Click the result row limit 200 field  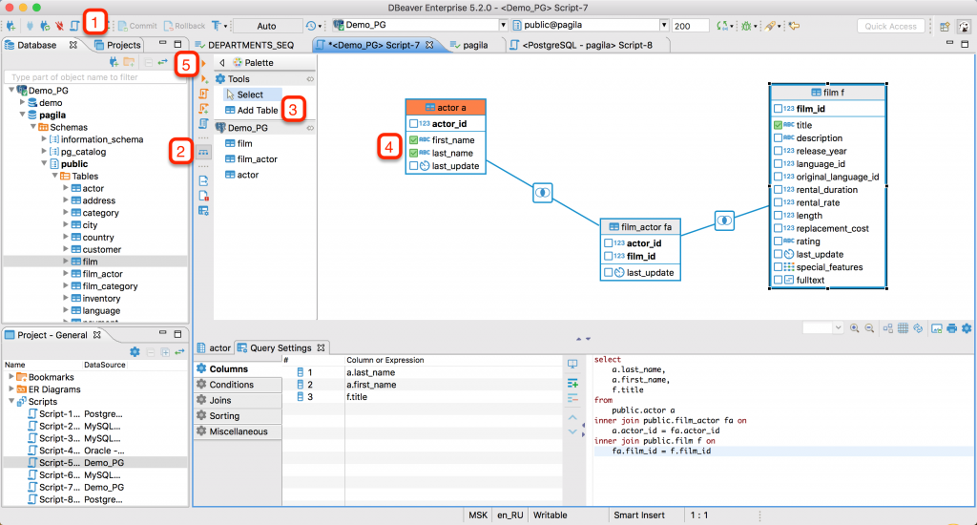[691, 26]
